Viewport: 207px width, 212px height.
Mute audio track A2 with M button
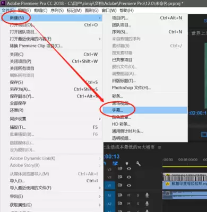pos(129,204)
